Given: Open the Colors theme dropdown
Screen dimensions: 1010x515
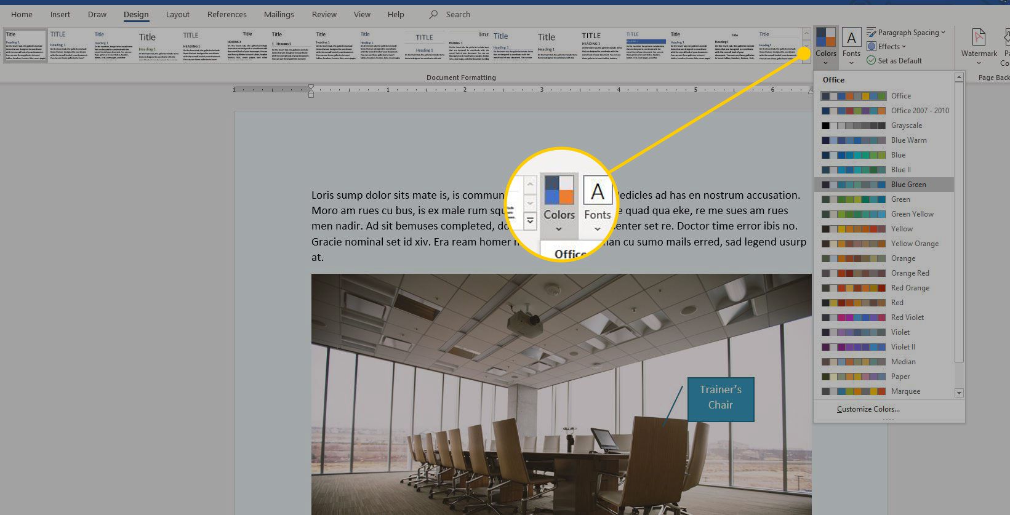Looking at the screenshot, I should click(825, 46).
